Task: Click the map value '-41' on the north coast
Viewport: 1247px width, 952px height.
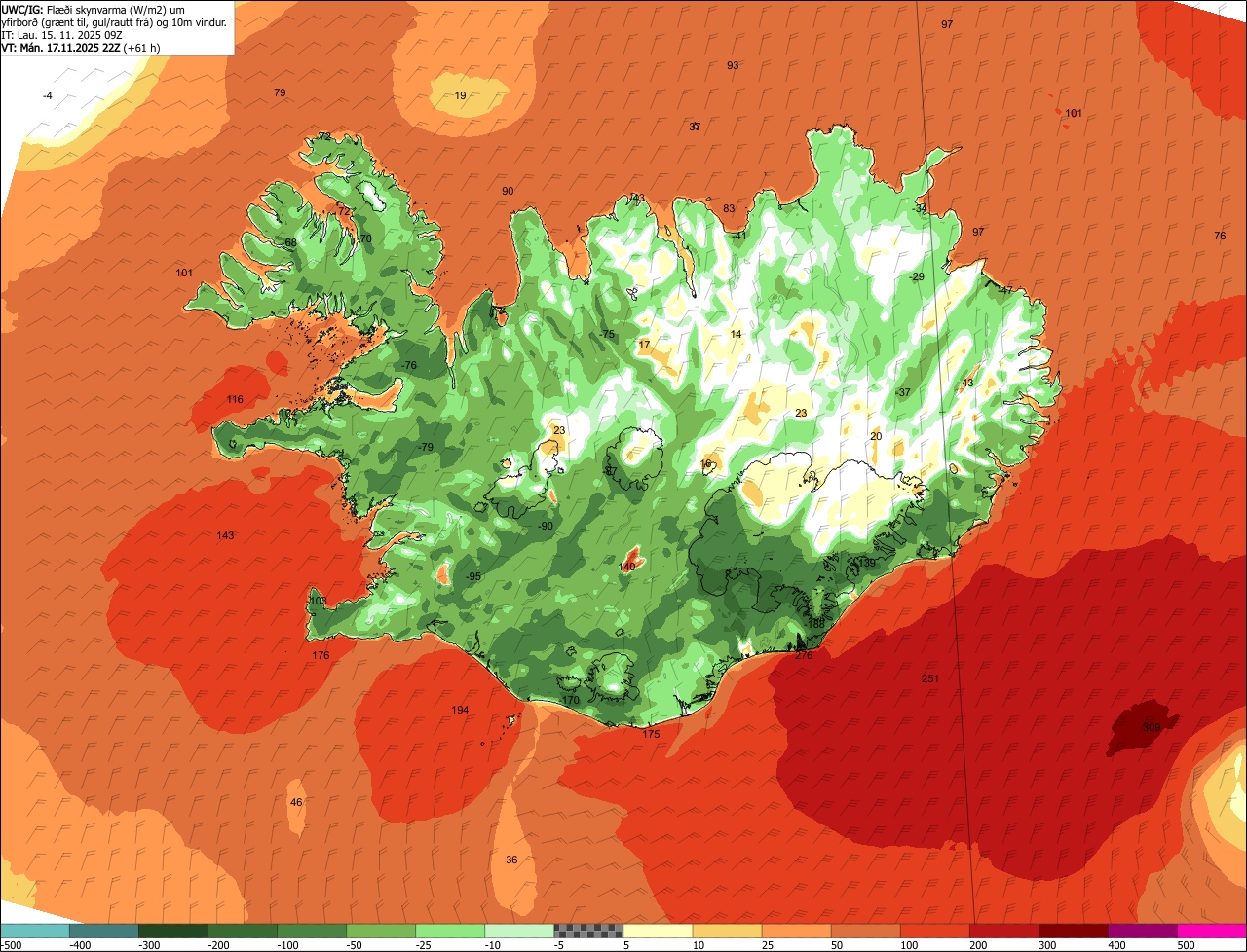Action: point(739,236)
